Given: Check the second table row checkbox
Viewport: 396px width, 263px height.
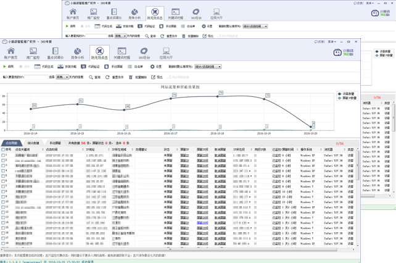Looking at the screenshot, I should (2, 159).
